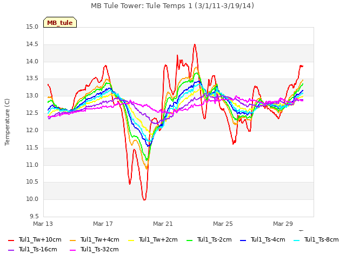Click the red Tul1_Tw+10cm legend color marker
This screenshot has height=260, width=346.
point(11,240)
